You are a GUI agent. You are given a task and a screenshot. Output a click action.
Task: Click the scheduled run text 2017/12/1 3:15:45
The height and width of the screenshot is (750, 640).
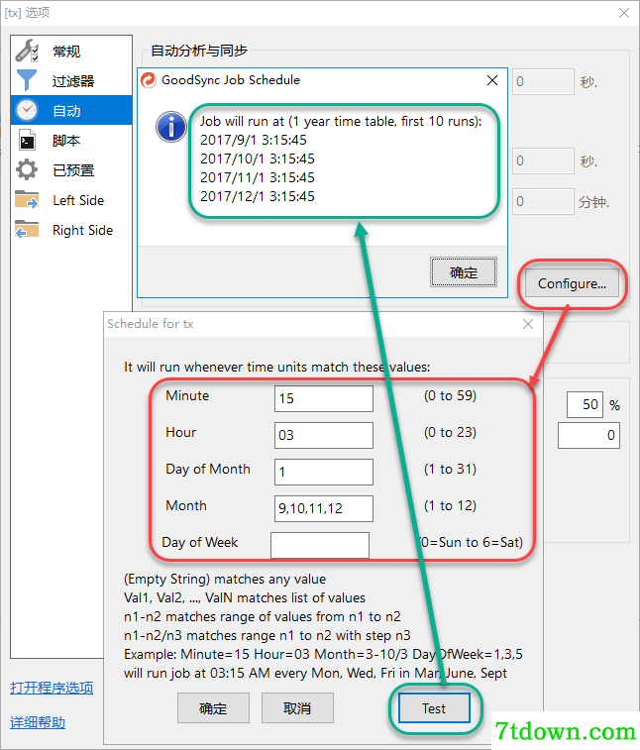[258, 196]
